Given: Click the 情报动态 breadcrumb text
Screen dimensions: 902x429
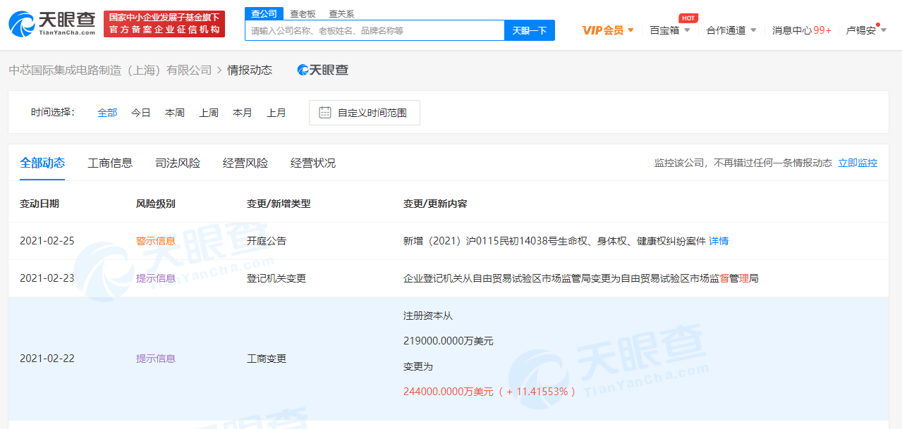Looking at the screenshot, I should pos(250,70).
